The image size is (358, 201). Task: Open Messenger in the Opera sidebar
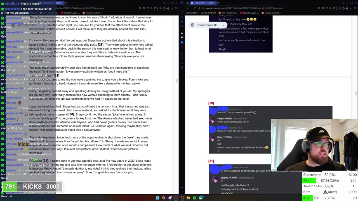coord(182,42)
